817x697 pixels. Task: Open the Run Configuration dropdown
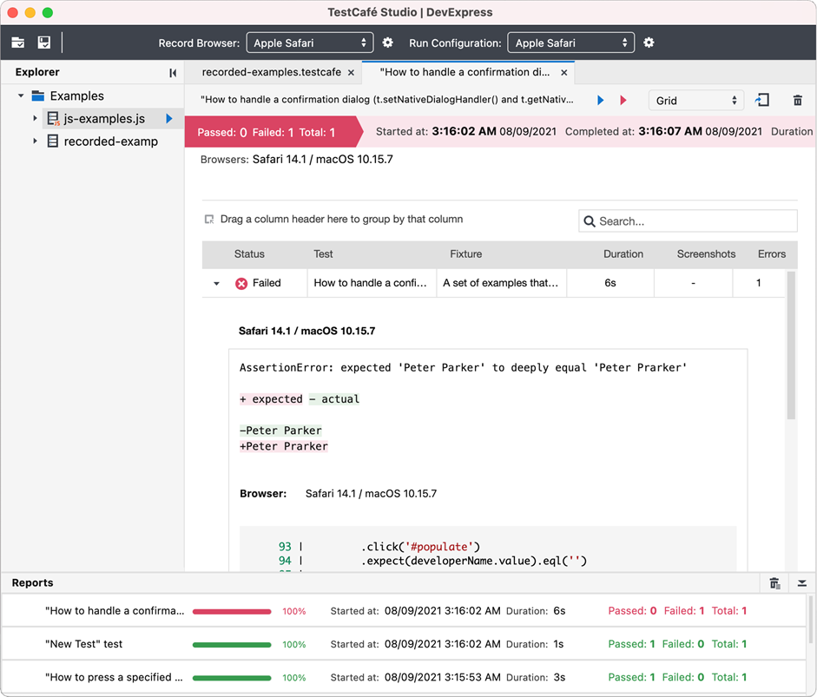571,43
